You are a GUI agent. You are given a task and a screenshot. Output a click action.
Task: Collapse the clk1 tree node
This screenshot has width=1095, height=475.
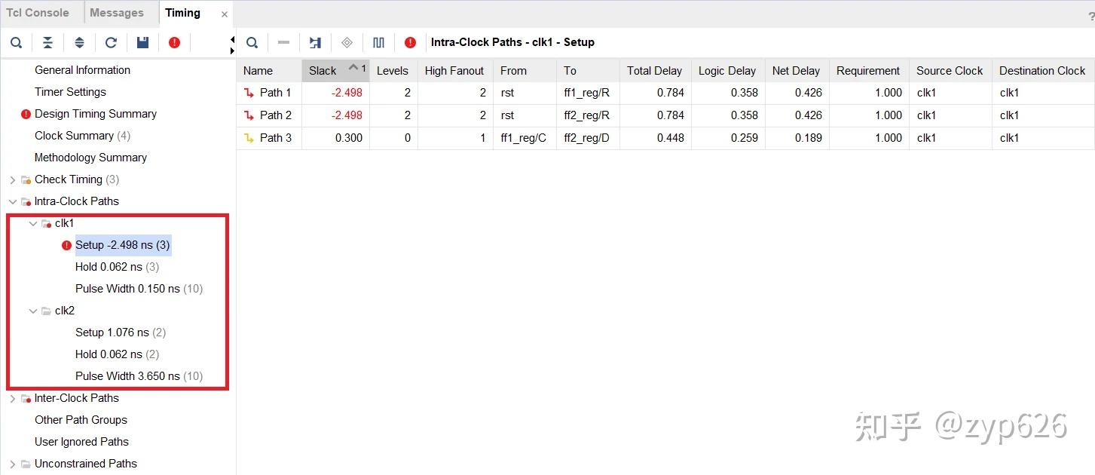pyautogui.click(x=33, y=223)
